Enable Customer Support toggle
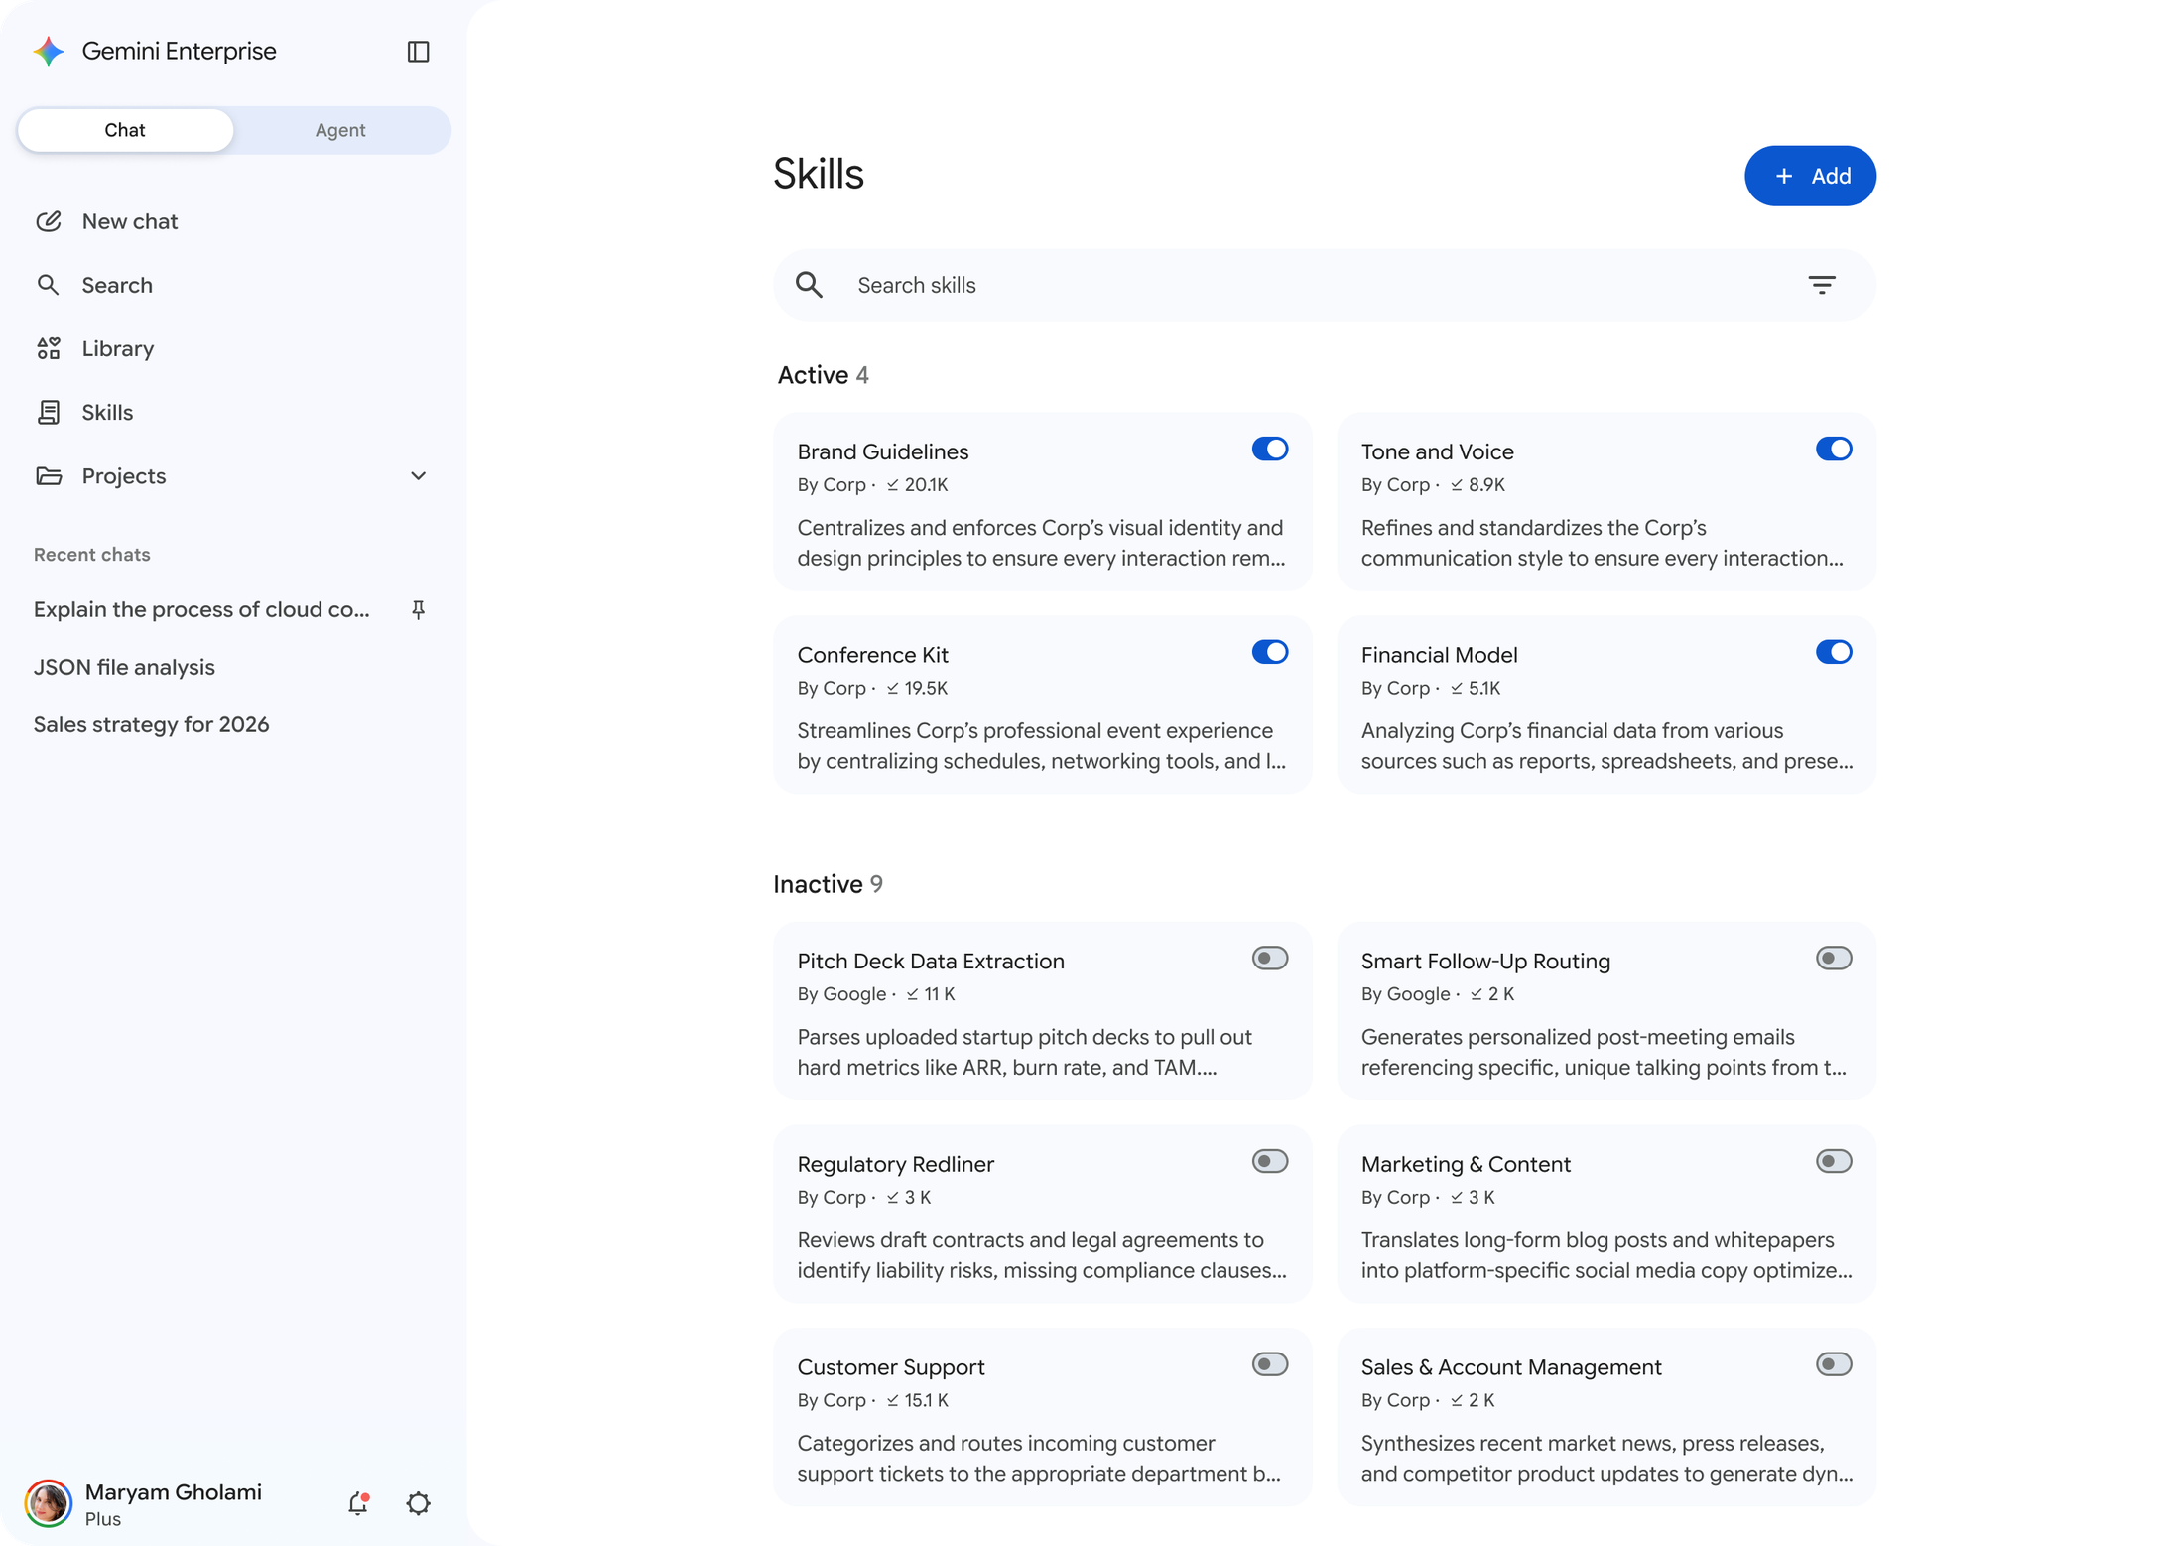The height and width of the screenshot is (1546, 2183). (x=1269, y=1364)
